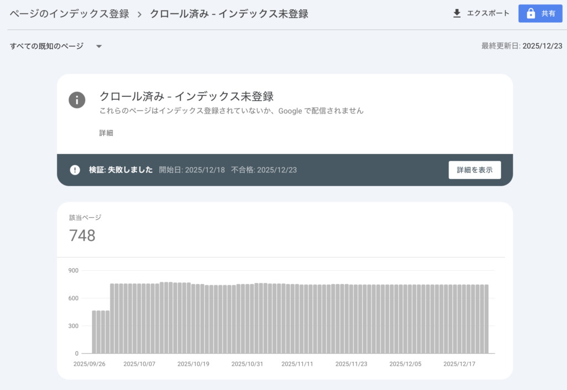Screen dimensions: 567x390
Task: Click the 2025/11/11 date axis label
Action: [297, 364]
